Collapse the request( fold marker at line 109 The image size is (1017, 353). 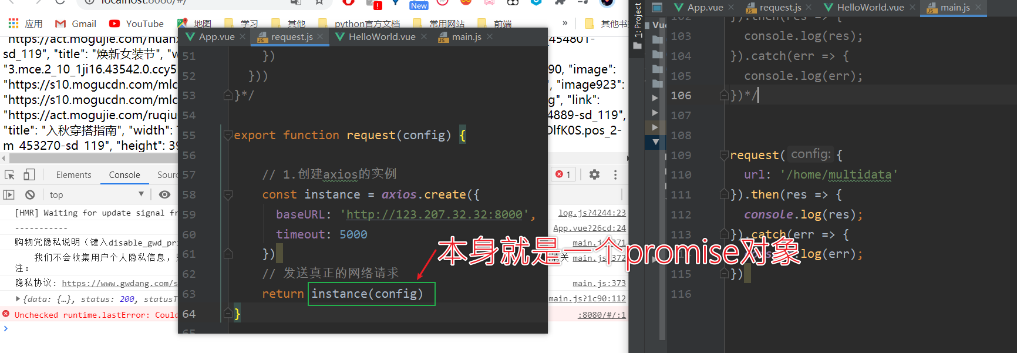pyautogui.click(x=724, y=155)
